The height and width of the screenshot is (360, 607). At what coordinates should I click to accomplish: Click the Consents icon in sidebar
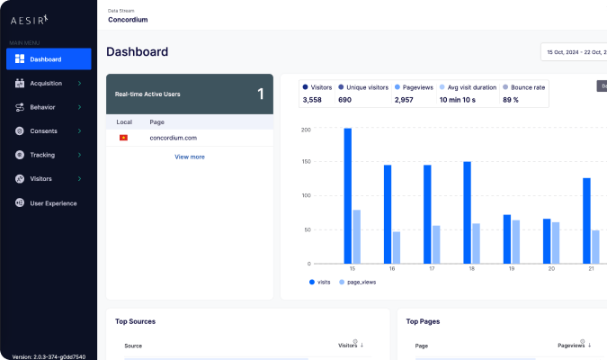20,131
